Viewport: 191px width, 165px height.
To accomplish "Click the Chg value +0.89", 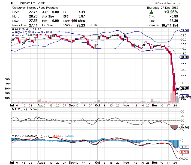I will (174, 16).
